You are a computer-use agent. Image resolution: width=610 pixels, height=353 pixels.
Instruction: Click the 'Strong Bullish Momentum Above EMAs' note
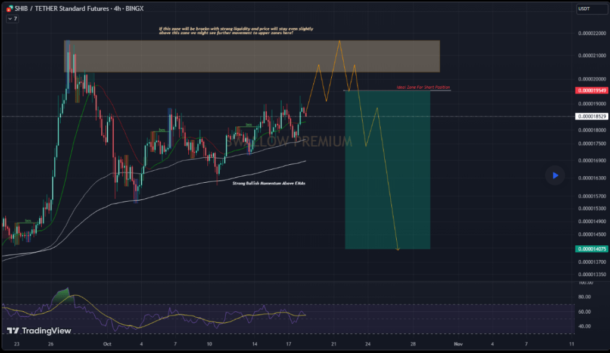(269, 183)
